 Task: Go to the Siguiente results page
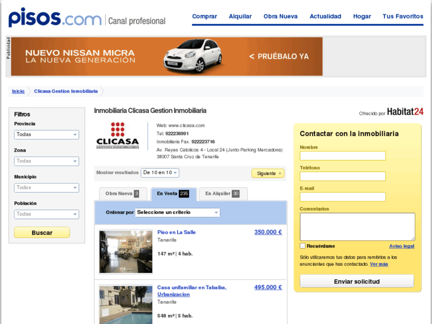[x=268, y=173]
